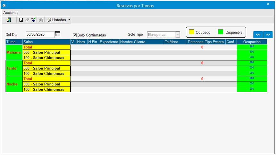Image resolution: width=276 pixels, height=155 pixels.
Task: Open the calendar picker next to date
Action: [x=58, y=34]
